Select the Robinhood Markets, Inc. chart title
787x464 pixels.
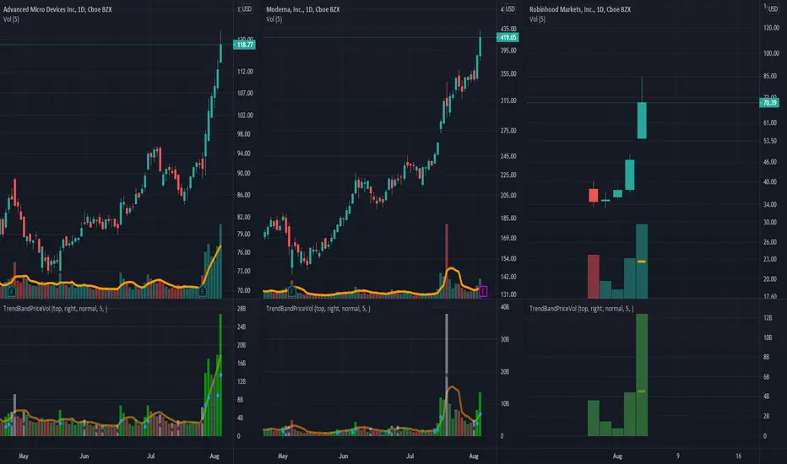[580, 9]
